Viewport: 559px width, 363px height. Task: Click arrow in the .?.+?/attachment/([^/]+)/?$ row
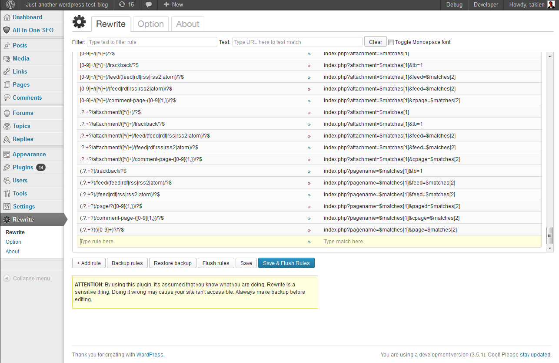[x=309, y=112]
